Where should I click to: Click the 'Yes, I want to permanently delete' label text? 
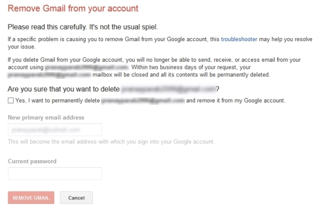coord(58,100)
